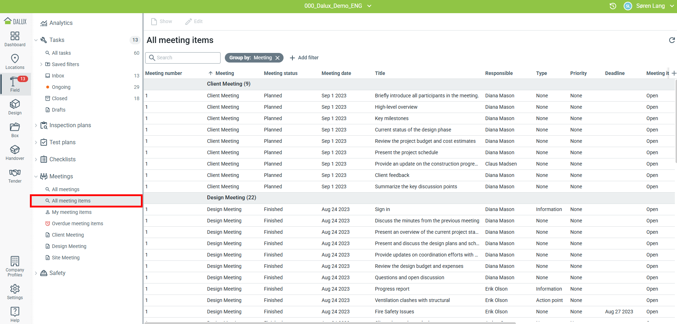This screenshot has width=677, height=324.
Task: Open the Tender handshake module
Action: click(15, 175)
